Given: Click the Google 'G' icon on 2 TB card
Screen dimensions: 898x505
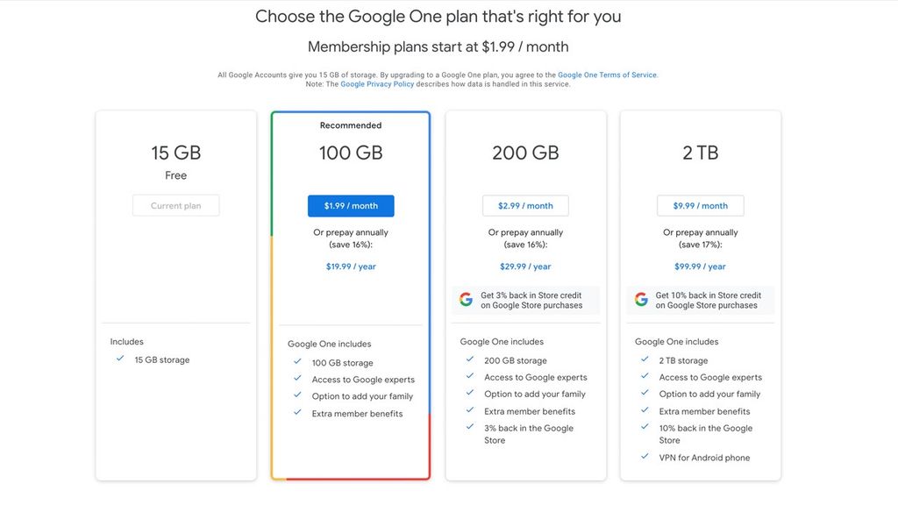Looking at the screenshot, I should pyautogui.click(x=640, y=298).
